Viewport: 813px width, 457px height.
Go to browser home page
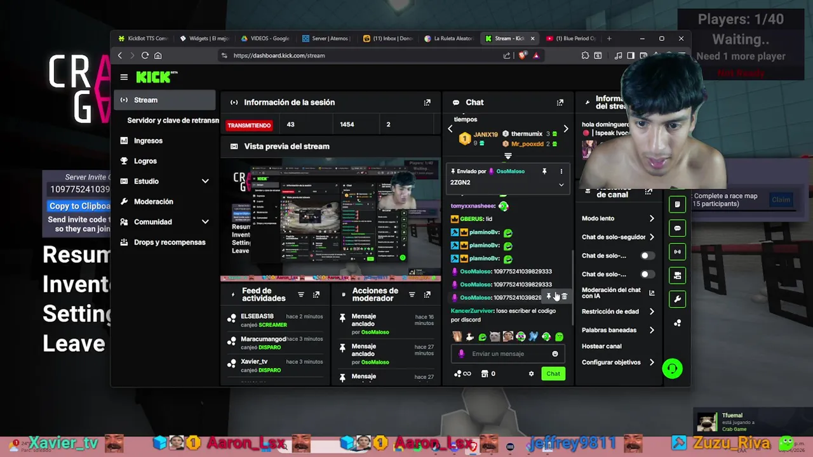[158, 56]
